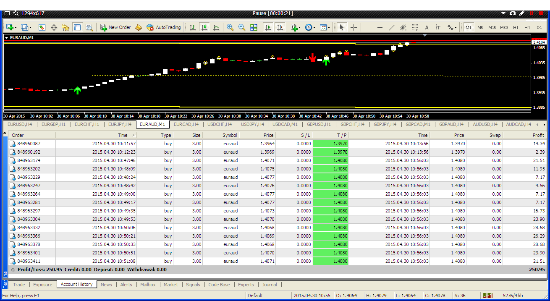
Task: Switch to the GBPUSD,H1 chart tab
Action: point(319,124)
